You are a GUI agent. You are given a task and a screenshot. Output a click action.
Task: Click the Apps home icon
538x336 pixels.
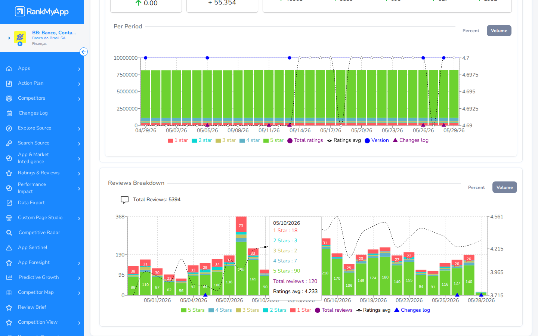click(9, 69)
